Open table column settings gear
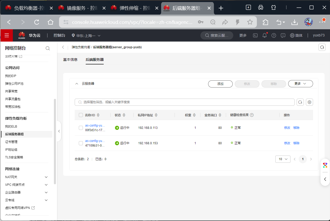The image size is (330, 221). point(309,102)
